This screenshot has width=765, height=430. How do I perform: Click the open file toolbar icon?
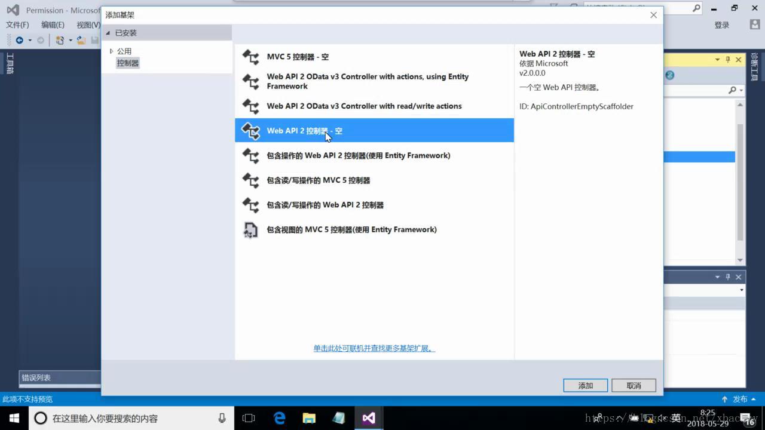click(x=81, y=40)
